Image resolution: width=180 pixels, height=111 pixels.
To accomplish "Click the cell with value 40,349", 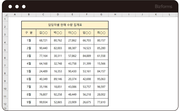I will click(43, 79).
